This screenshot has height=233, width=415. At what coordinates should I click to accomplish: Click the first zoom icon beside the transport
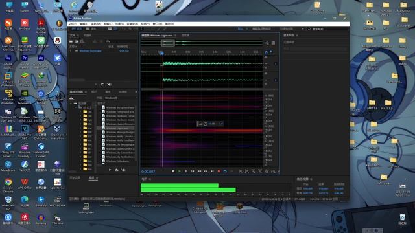pos(241,172)
